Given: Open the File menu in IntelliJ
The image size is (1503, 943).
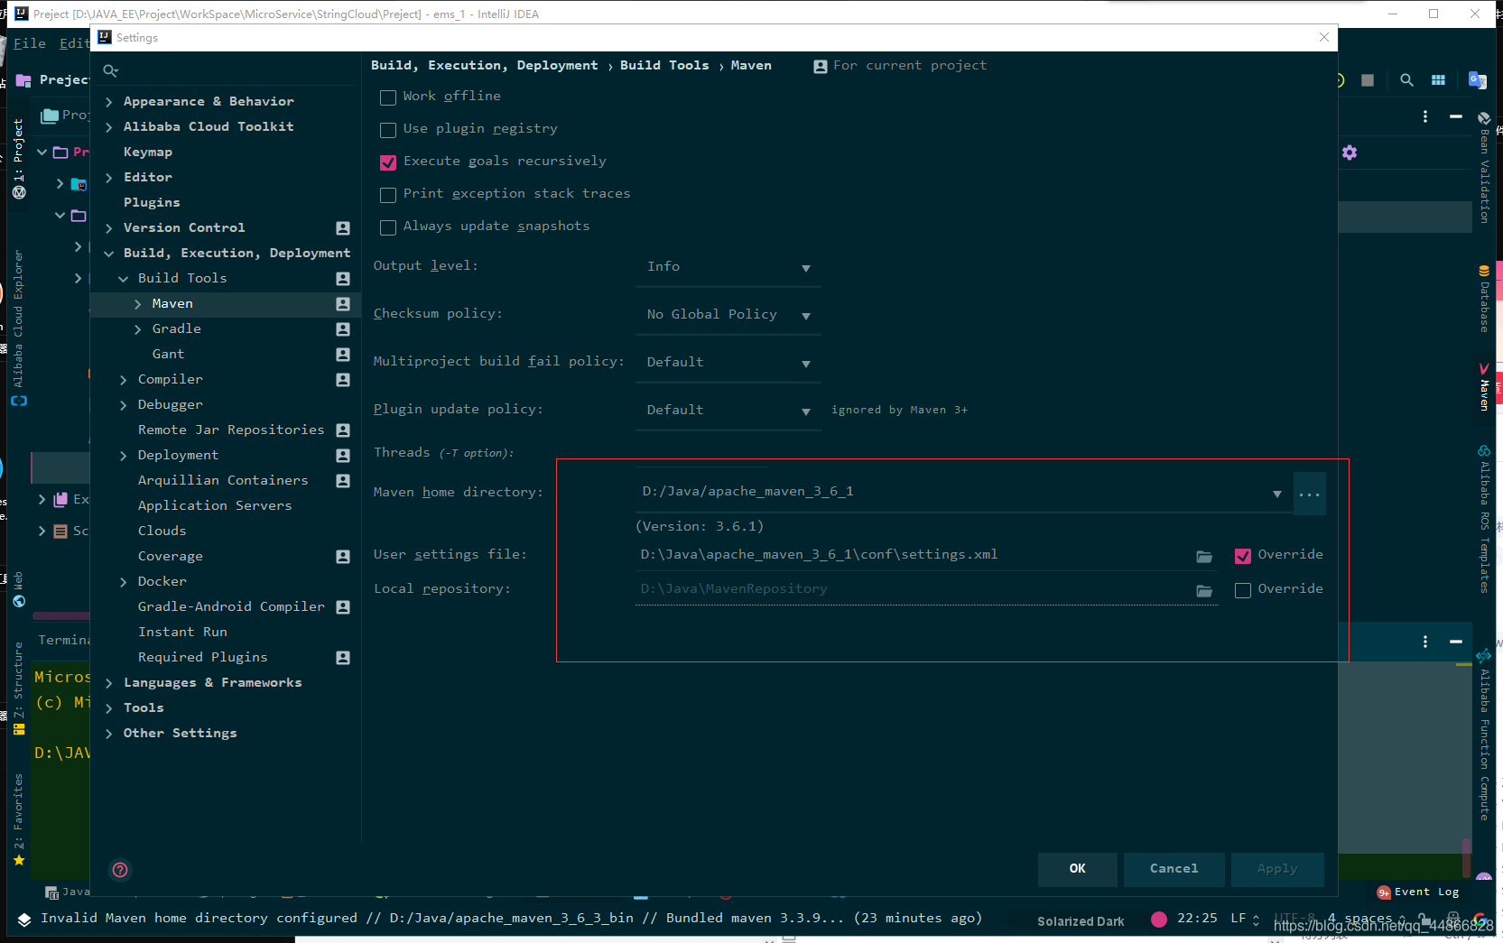Looking at the screenshot, I should 30,43.
